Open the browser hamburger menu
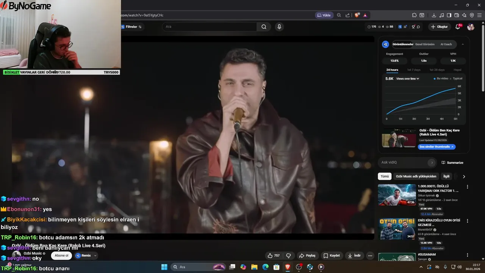Screen dimensions: 485x273 (x=479, y=15)
